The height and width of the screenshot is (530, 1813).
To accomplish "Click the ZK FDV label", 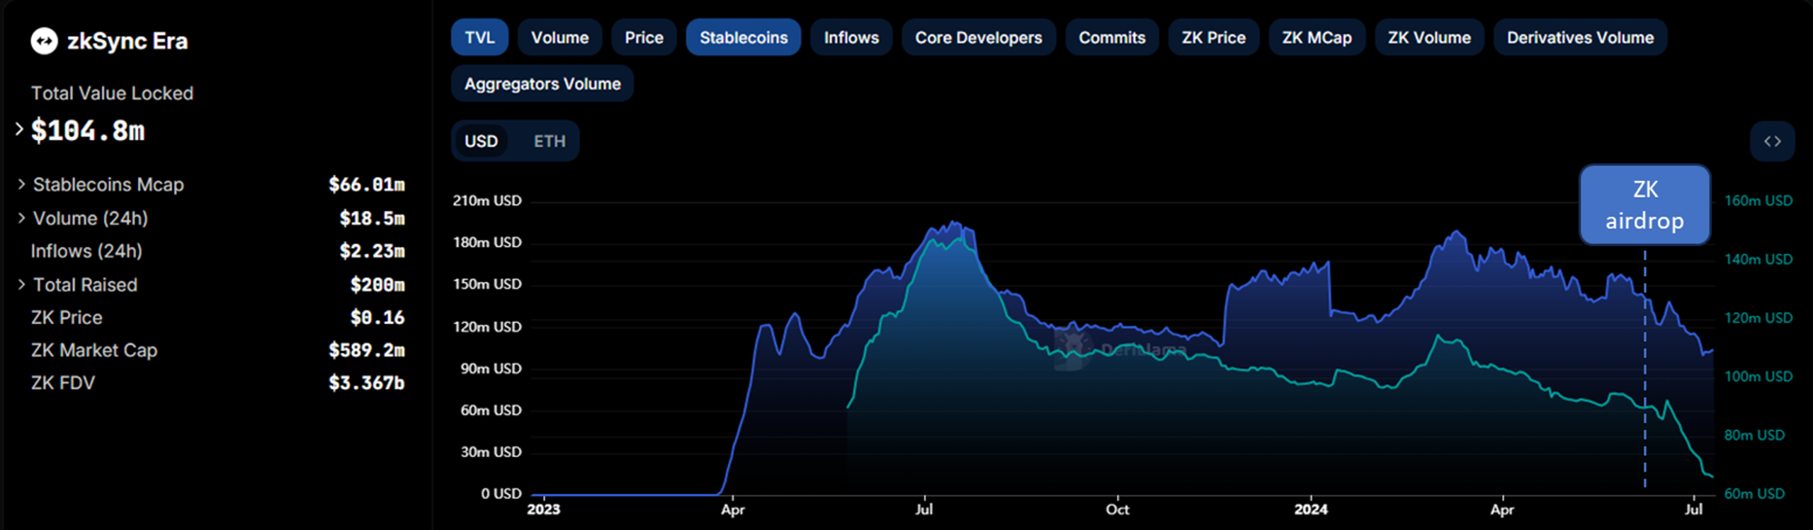I will coord(63,383).
